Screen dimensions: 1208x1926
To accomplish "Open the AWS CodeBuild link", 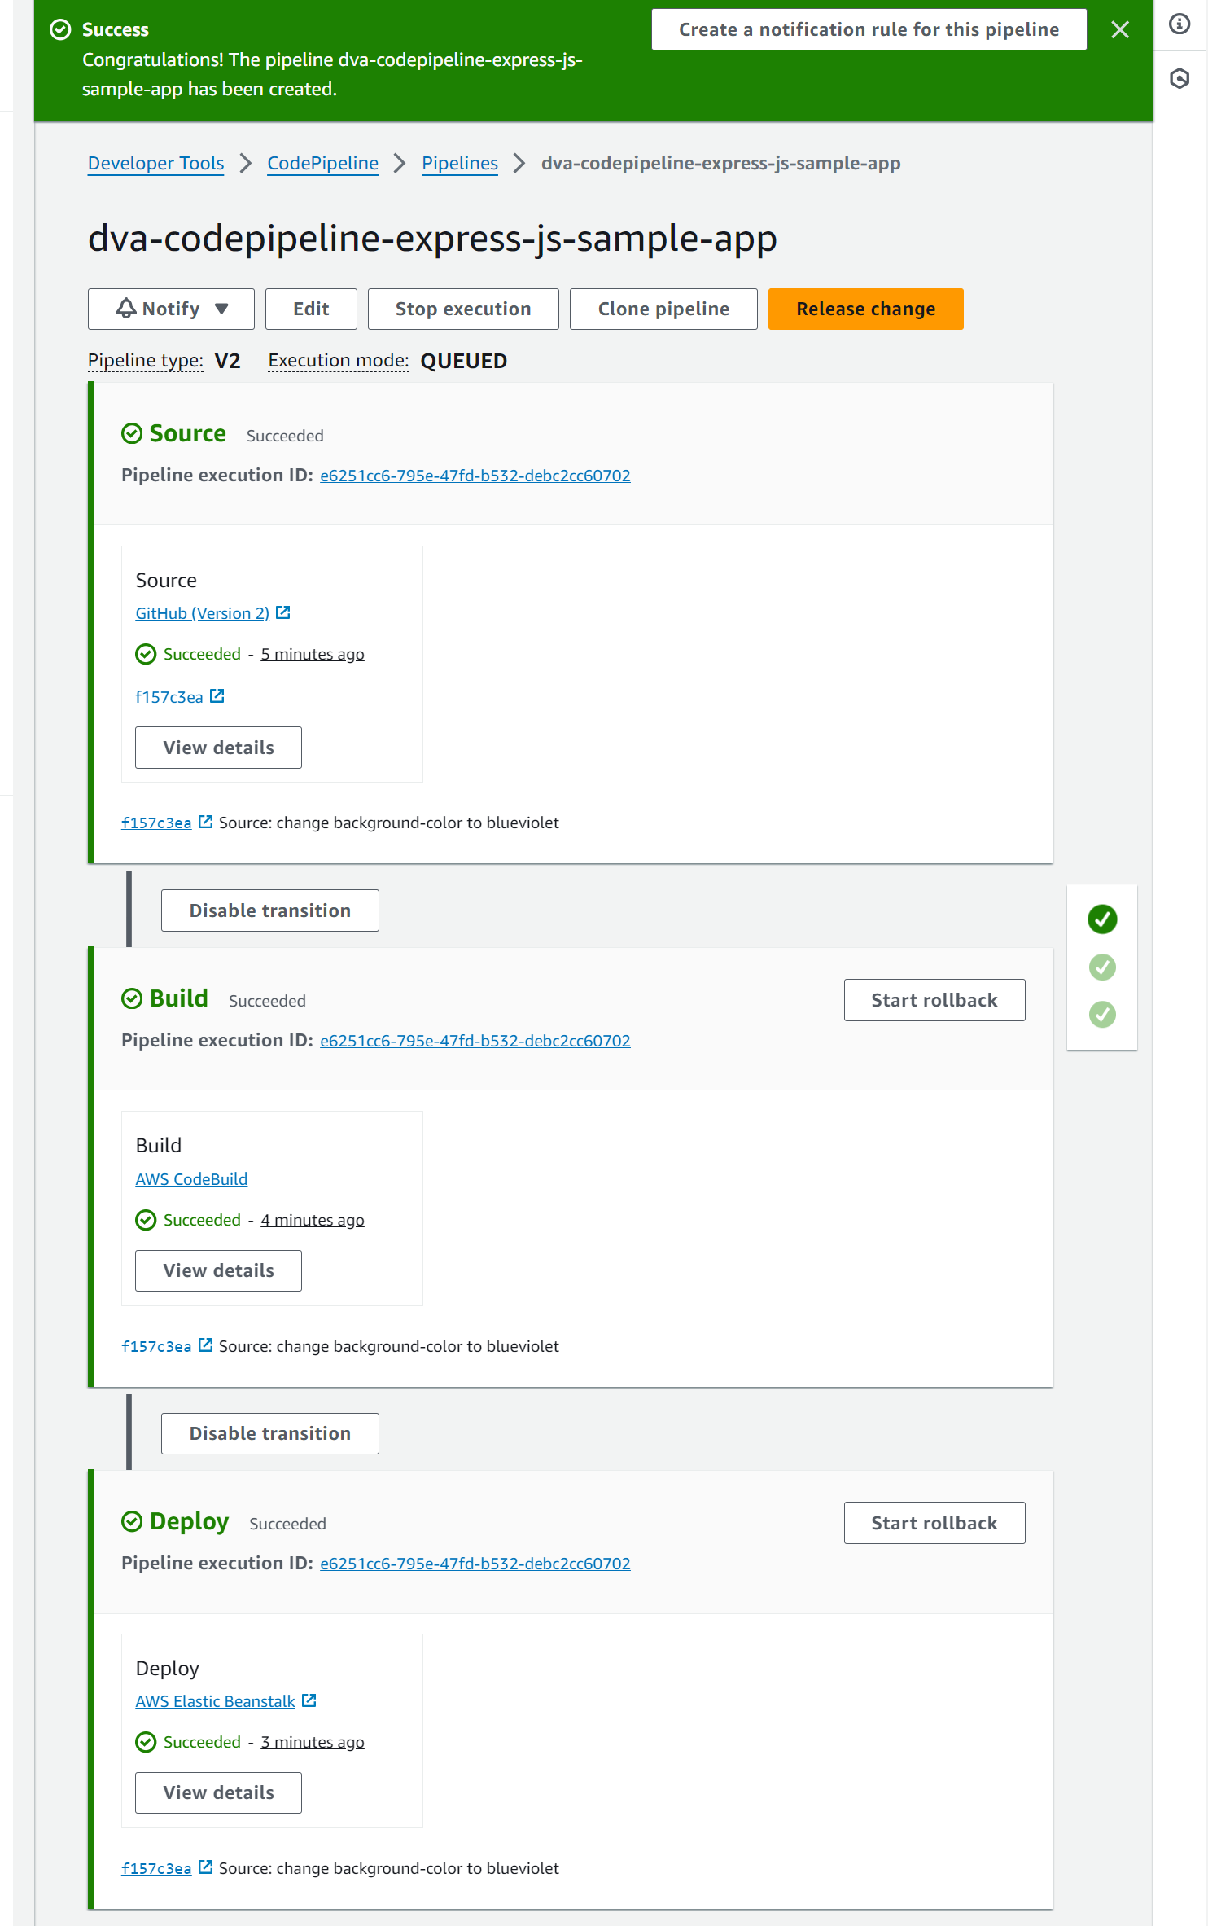I will [191, 1179].
